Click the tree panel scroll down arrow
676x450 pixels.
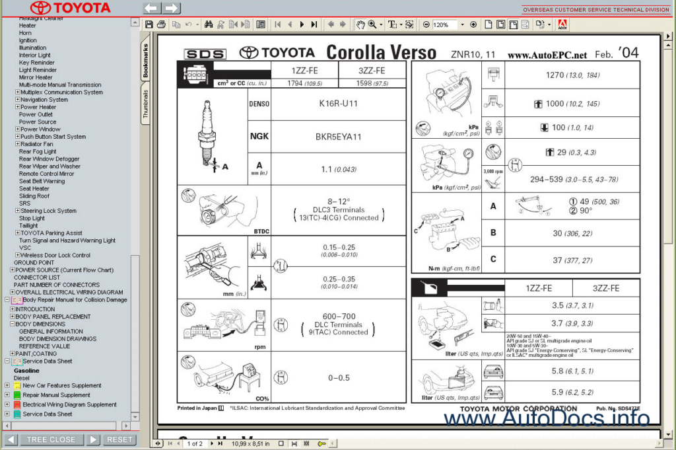click(135, 417)
